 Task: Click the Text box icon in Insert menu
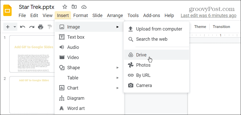click(x=62, y=37)
